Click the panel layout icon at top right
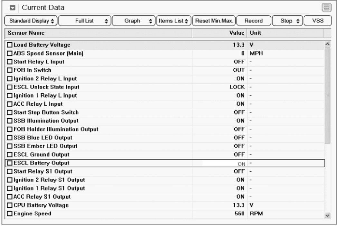 tap(326, 8)
